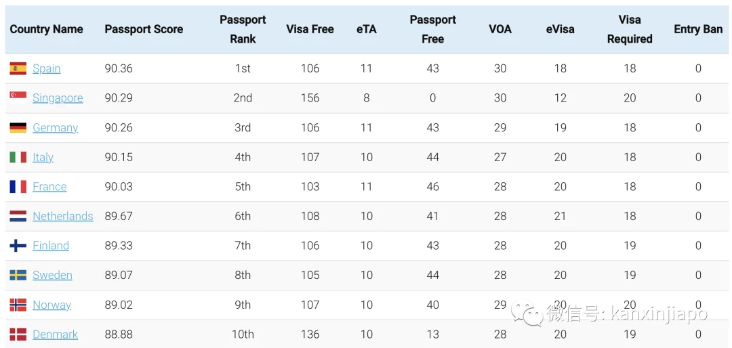Click the Germany flag icon
This screenshot has width=732, height=348.
[x=18, y=127]
